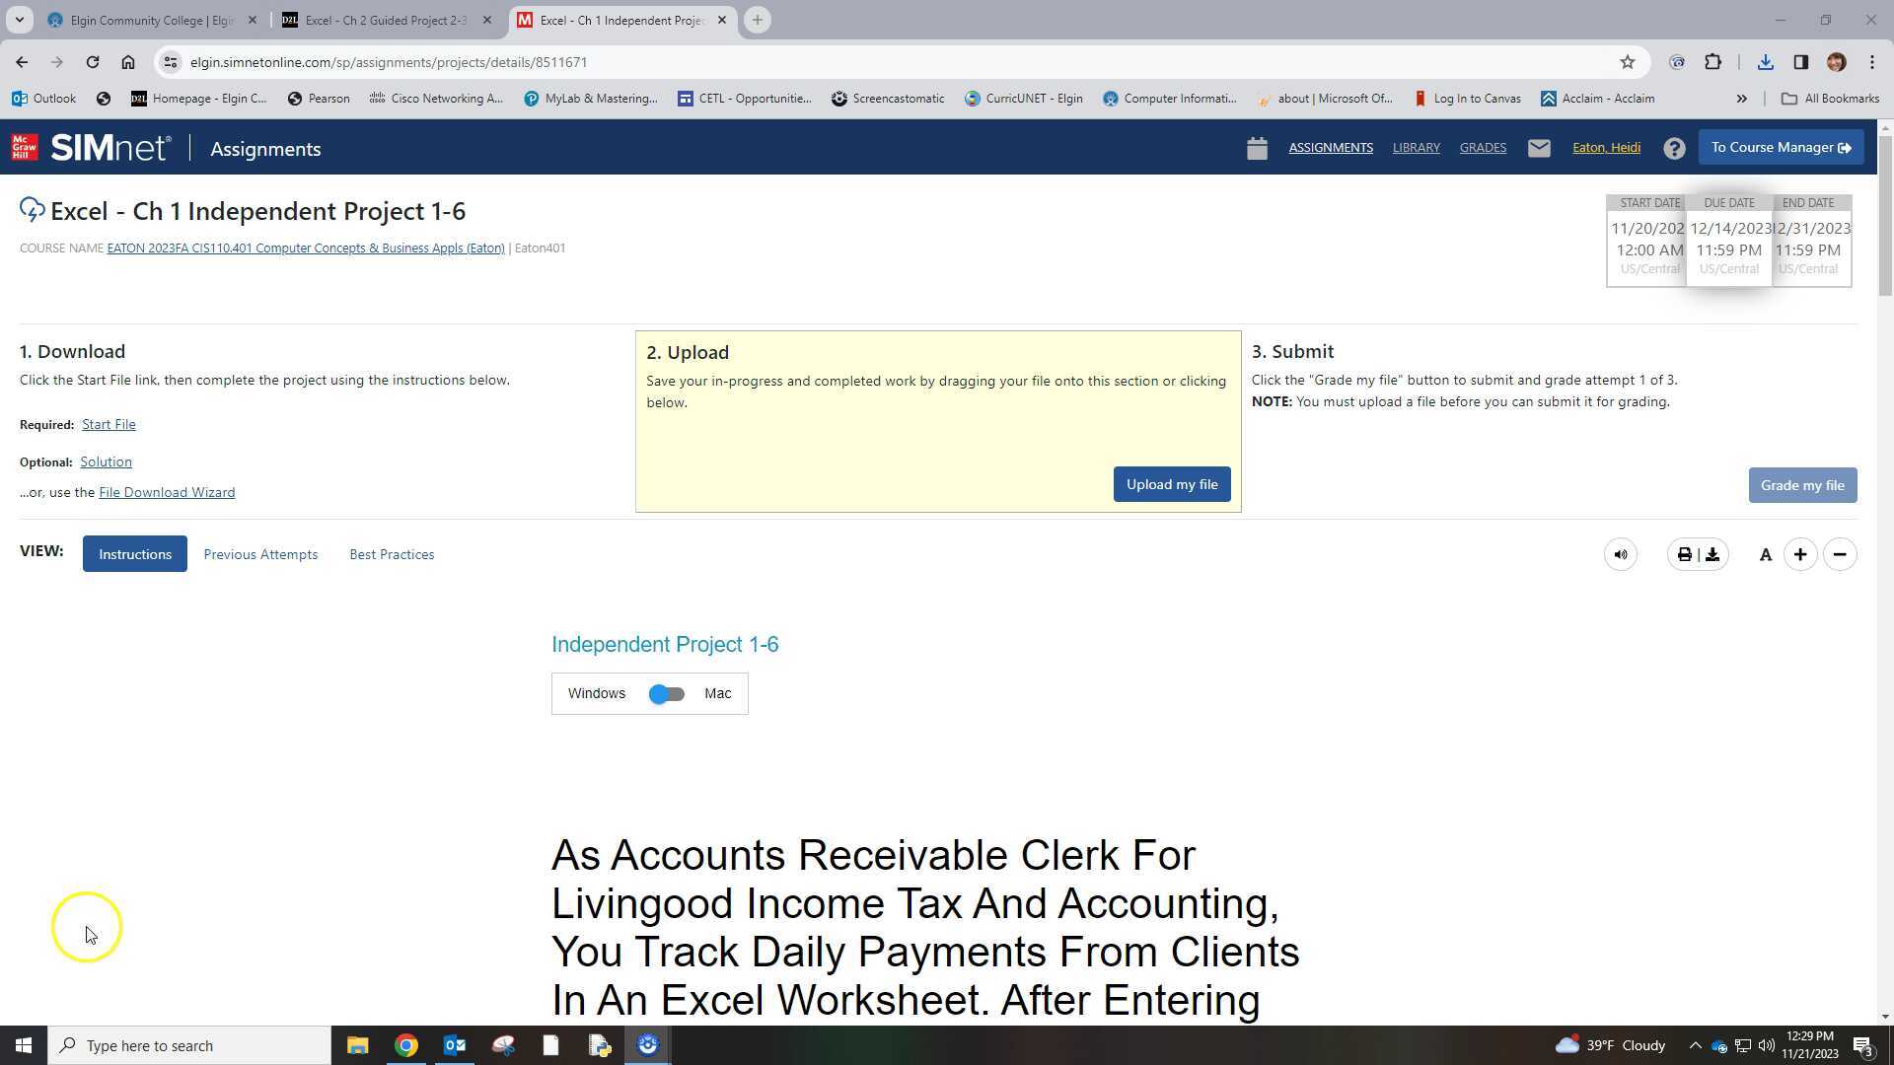
Task: Click the Upload my file button
Action: (x=1172, y=484)
